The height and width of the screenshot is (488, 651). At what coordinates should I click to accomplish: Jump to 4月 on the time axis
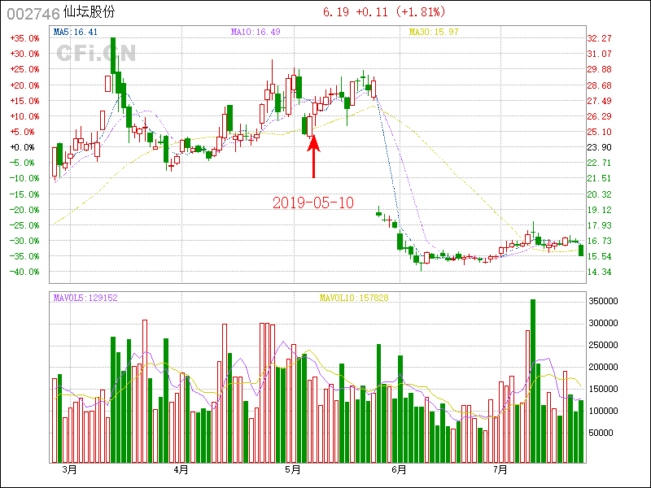[x=181, y=469]
